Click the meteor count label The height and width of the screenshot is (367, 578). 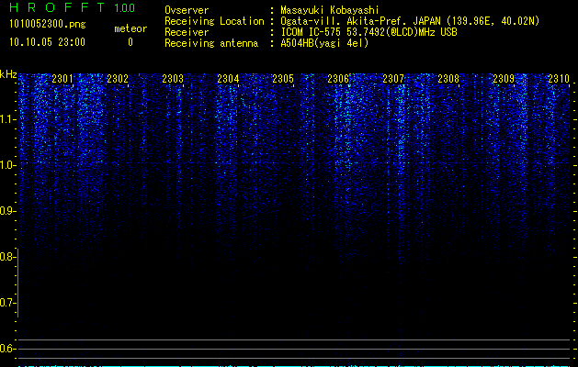130,28
